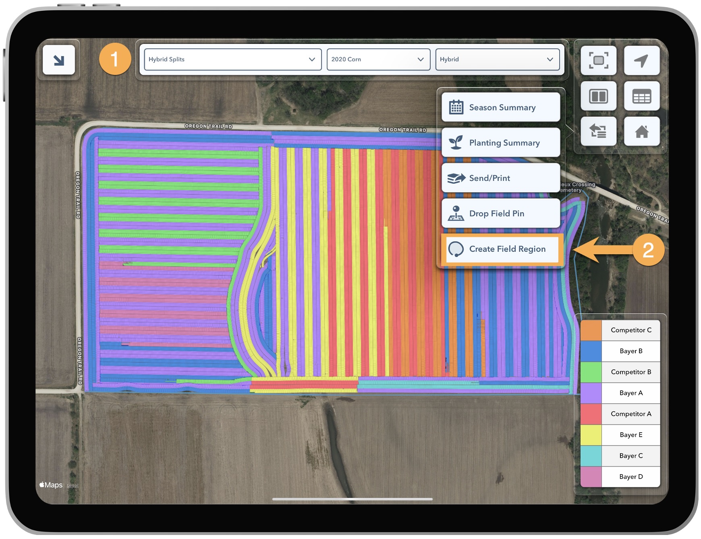Select the blue Bayer B legend swatch
701x539 pixels.
591,351
